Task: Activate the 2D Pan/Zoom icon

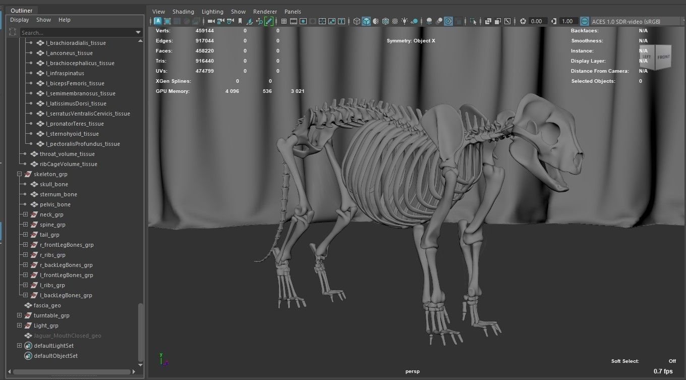Action: point(259,21)
